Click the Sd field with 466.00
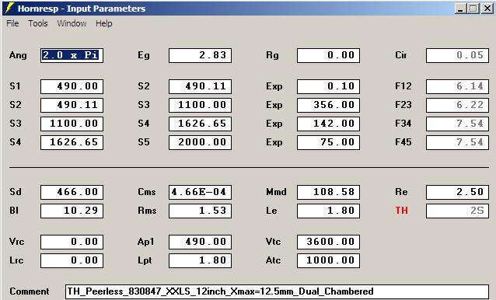The height and width of the screenshot is (300, 496). click(72, 192)
